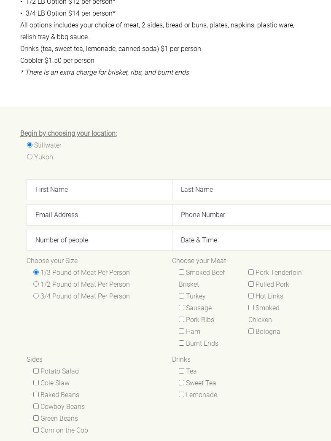Click the First Name field
Viewport: 331px width, 441px height.
(100, 190)
